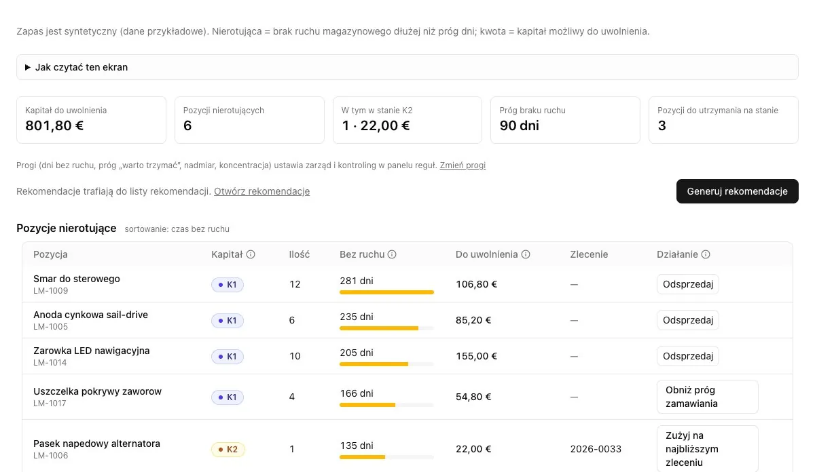Click info icon next to Kapitał column

(251, 255)
